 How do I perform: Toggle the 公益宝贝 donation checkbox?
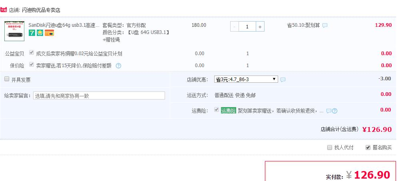coord(32,52)
